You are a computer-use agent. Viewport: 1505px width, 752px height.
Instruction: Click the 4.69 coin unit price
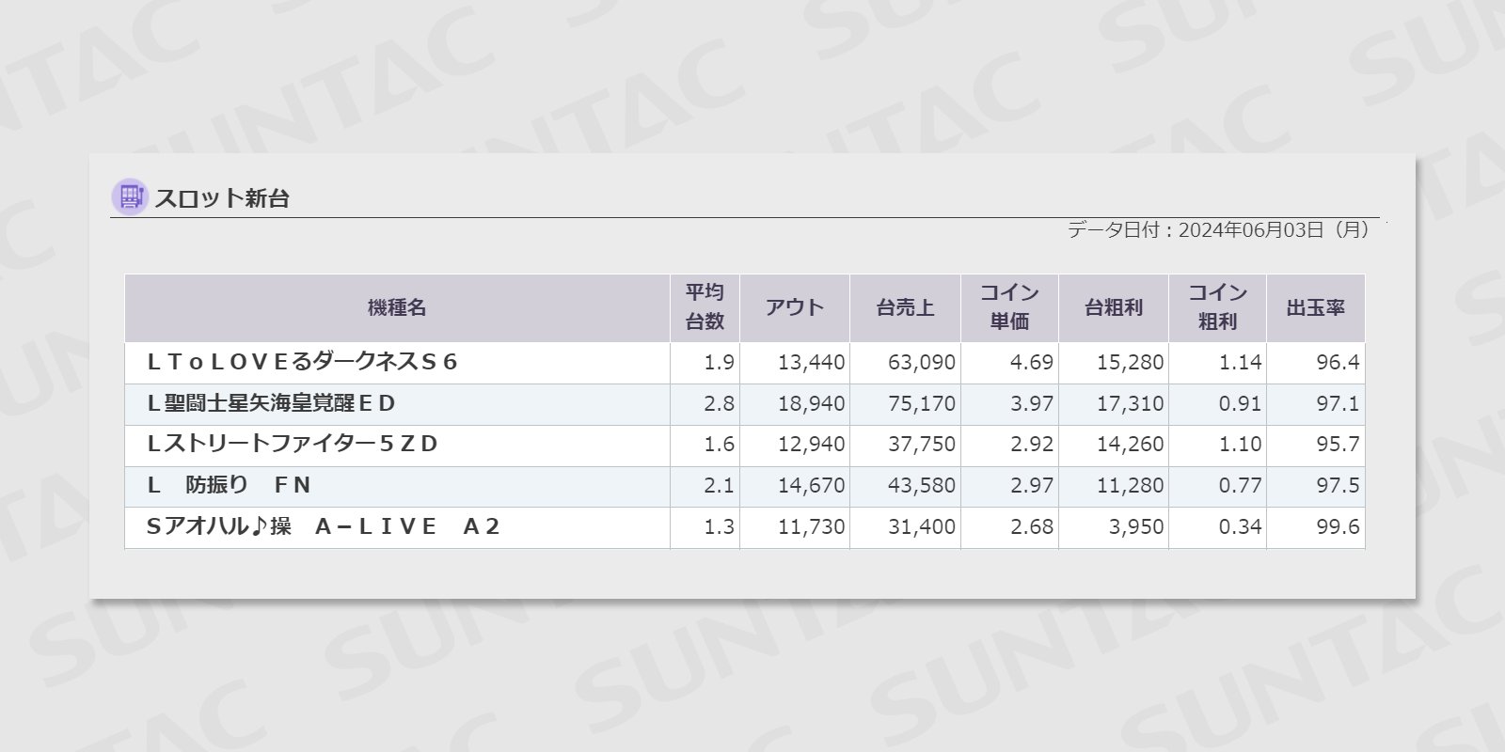pos(1031,363)
